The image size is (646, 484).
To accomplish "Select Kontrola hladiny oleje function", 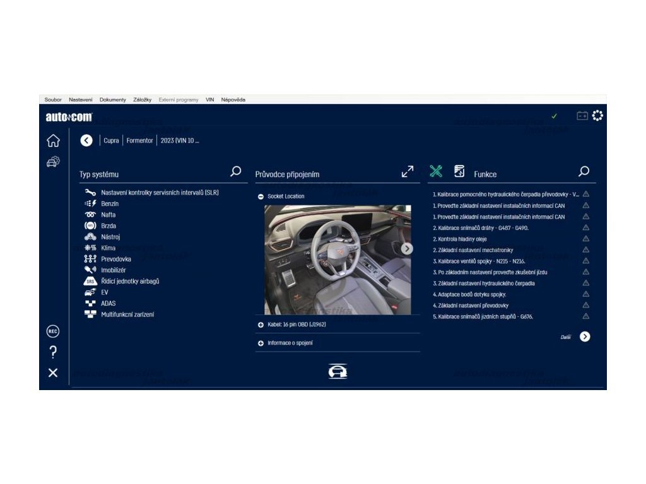I will (x=460, y=239).
